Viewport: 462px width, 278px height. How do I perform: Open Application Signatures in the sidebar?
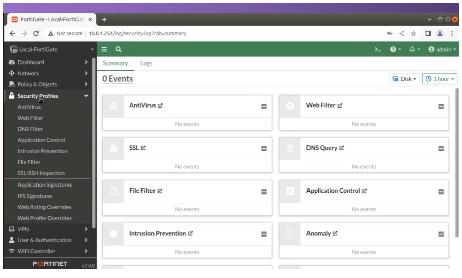point(44,185)
